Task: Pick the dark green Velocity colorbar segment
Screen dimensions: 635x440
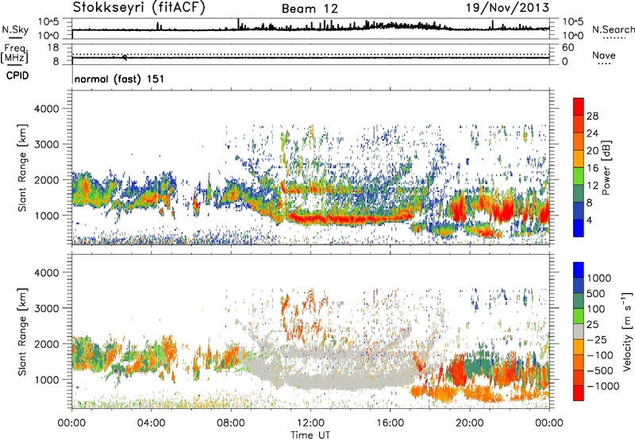Action: (579, 301)
